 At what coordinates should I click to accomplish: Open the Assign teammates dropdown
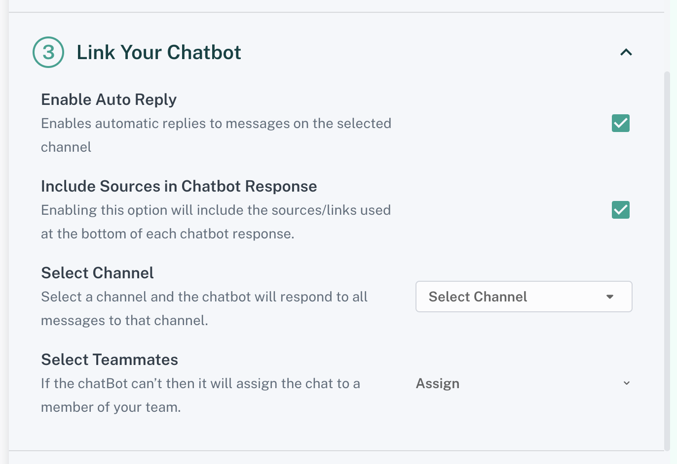[x=523, y=383]
